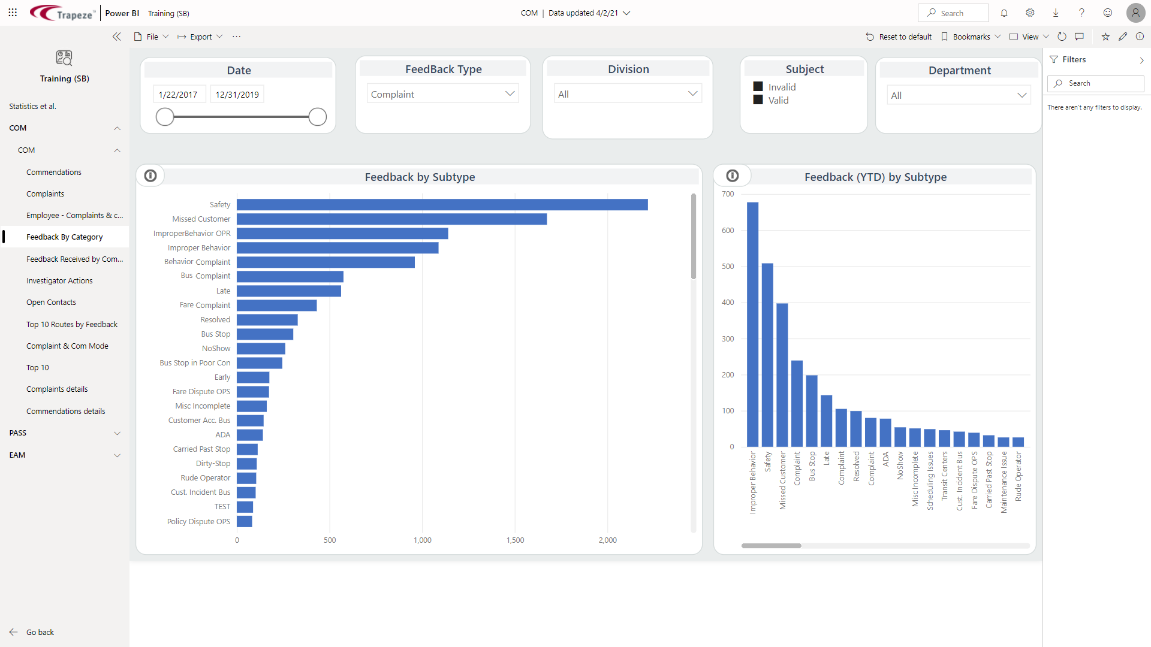Open the Complaints details report page
This screenshot has height=647, width=1151.
[x=57, y=389]
